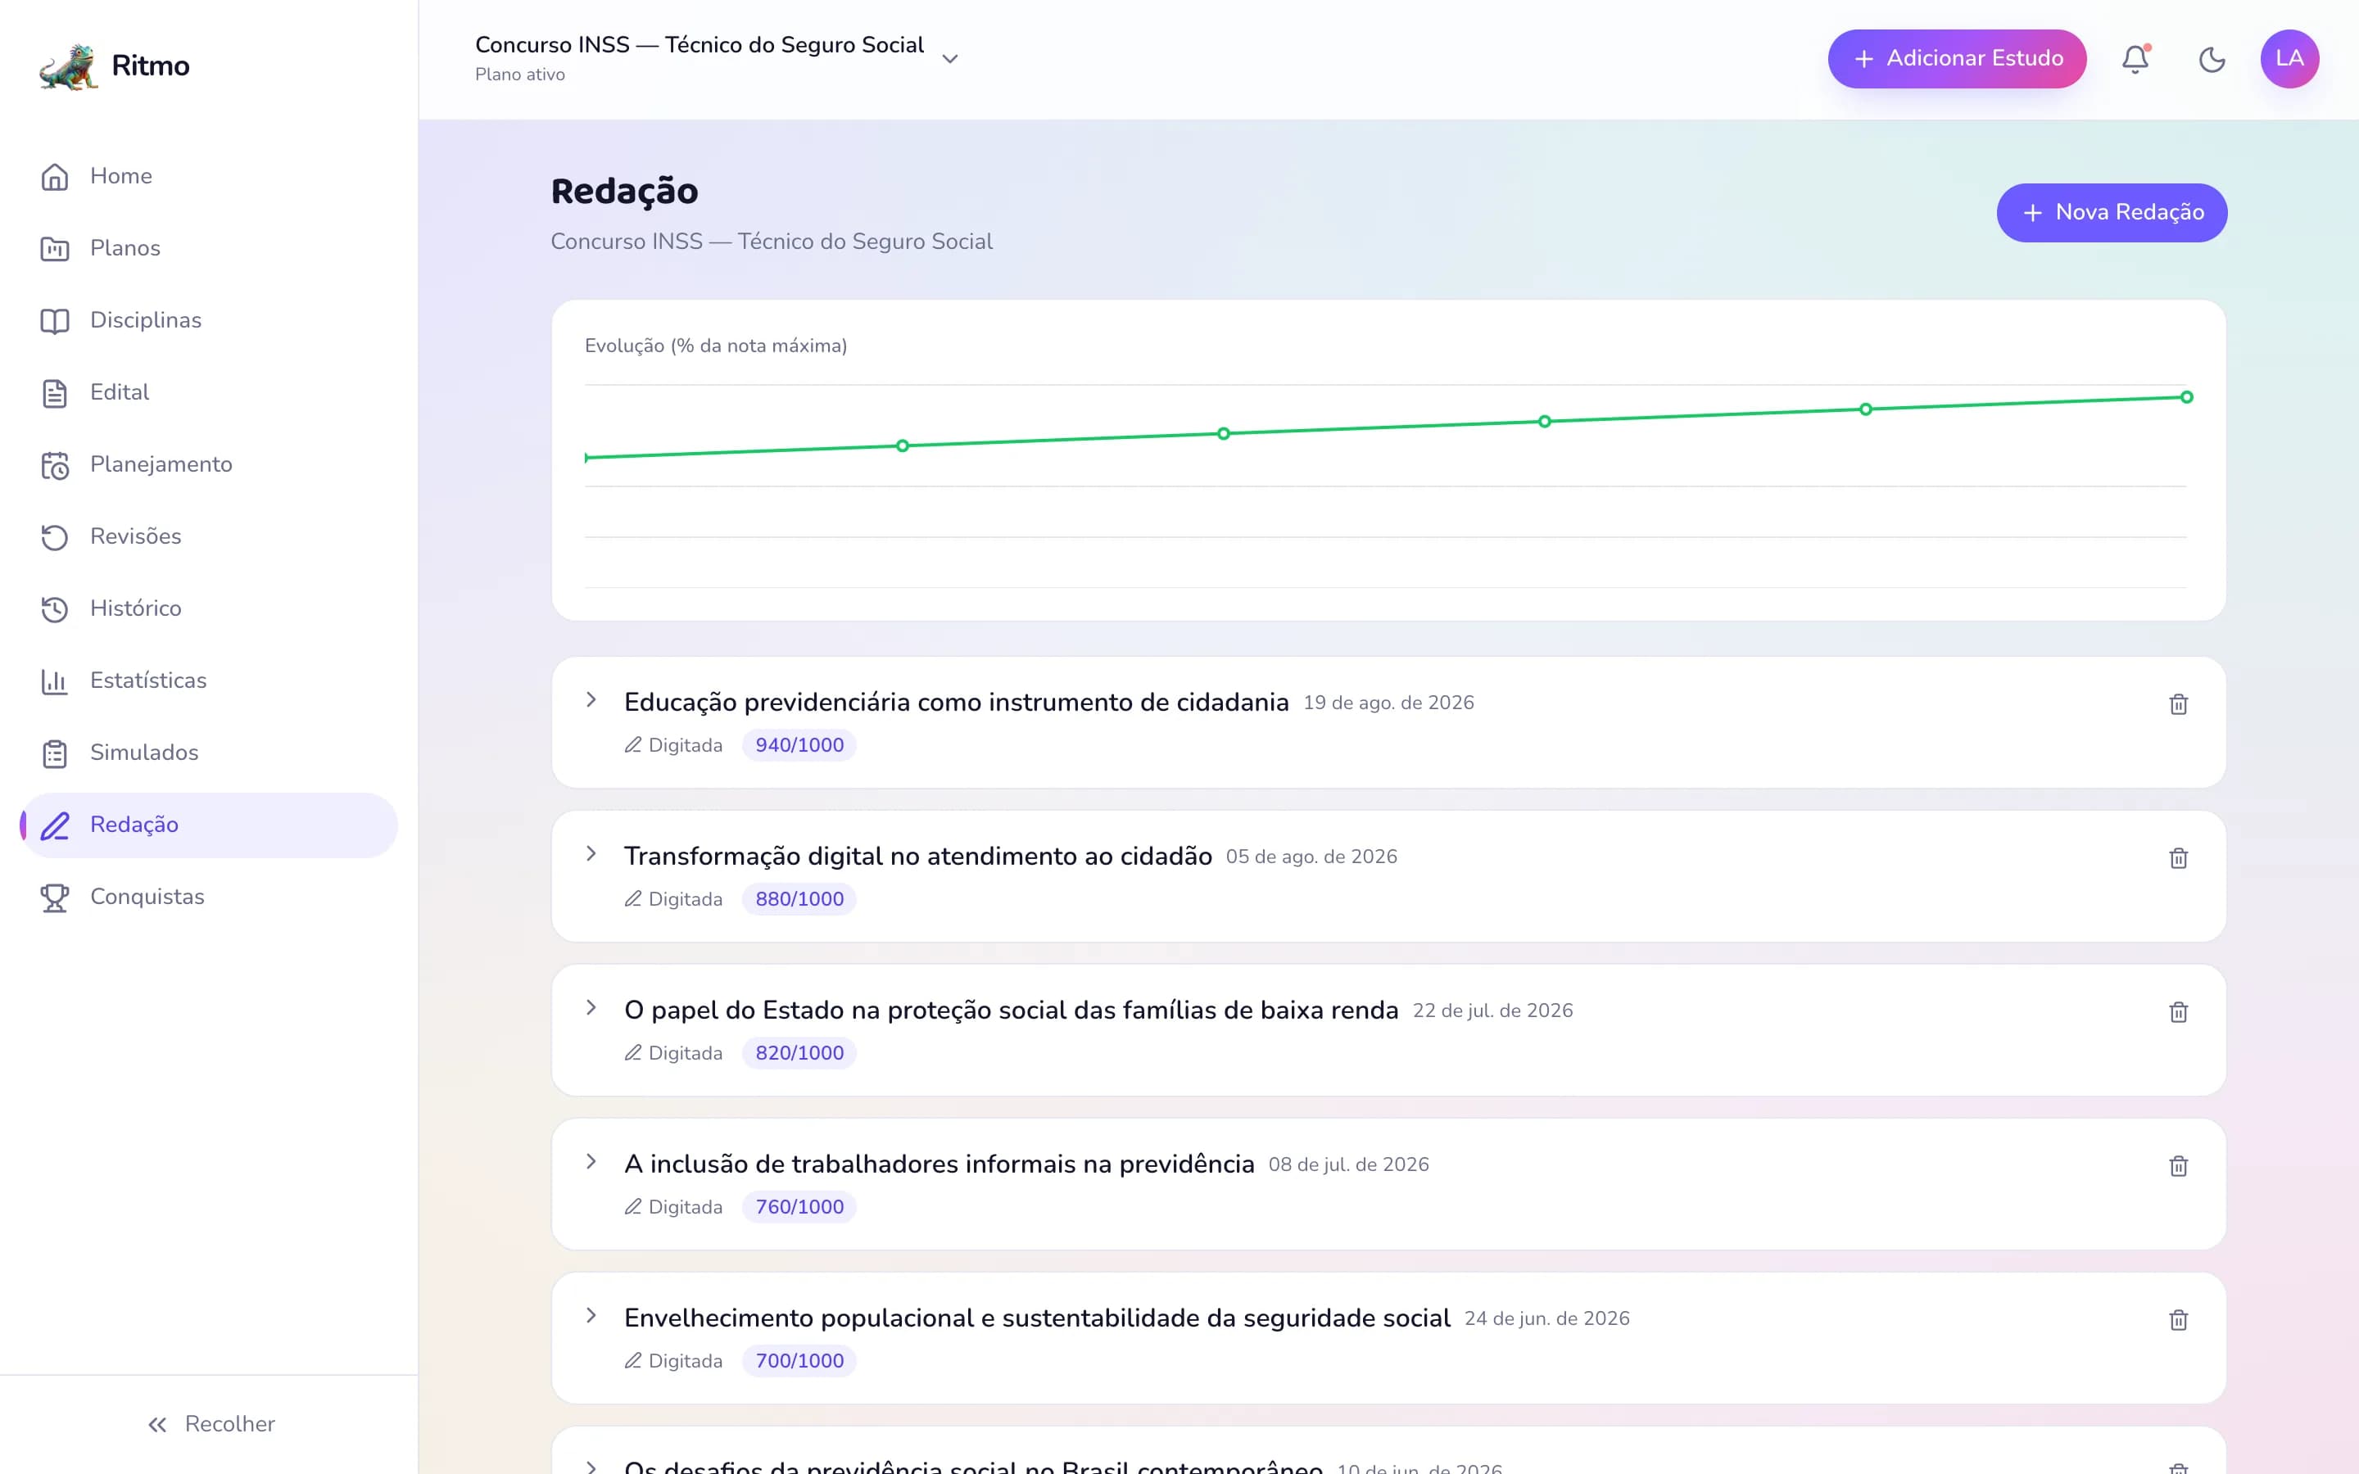Open Conquistas menu item
2359x1474 pixels.
(209, 898)
